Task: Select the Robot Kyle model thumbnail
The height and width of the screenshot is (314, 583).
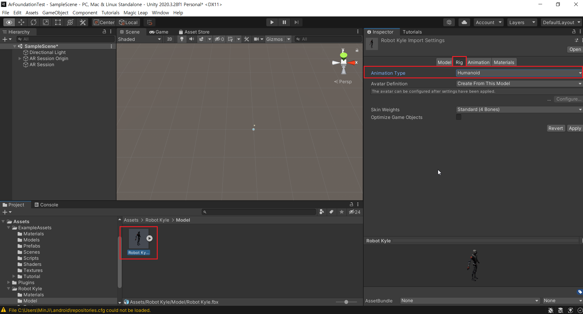Action: coord(139,238)
